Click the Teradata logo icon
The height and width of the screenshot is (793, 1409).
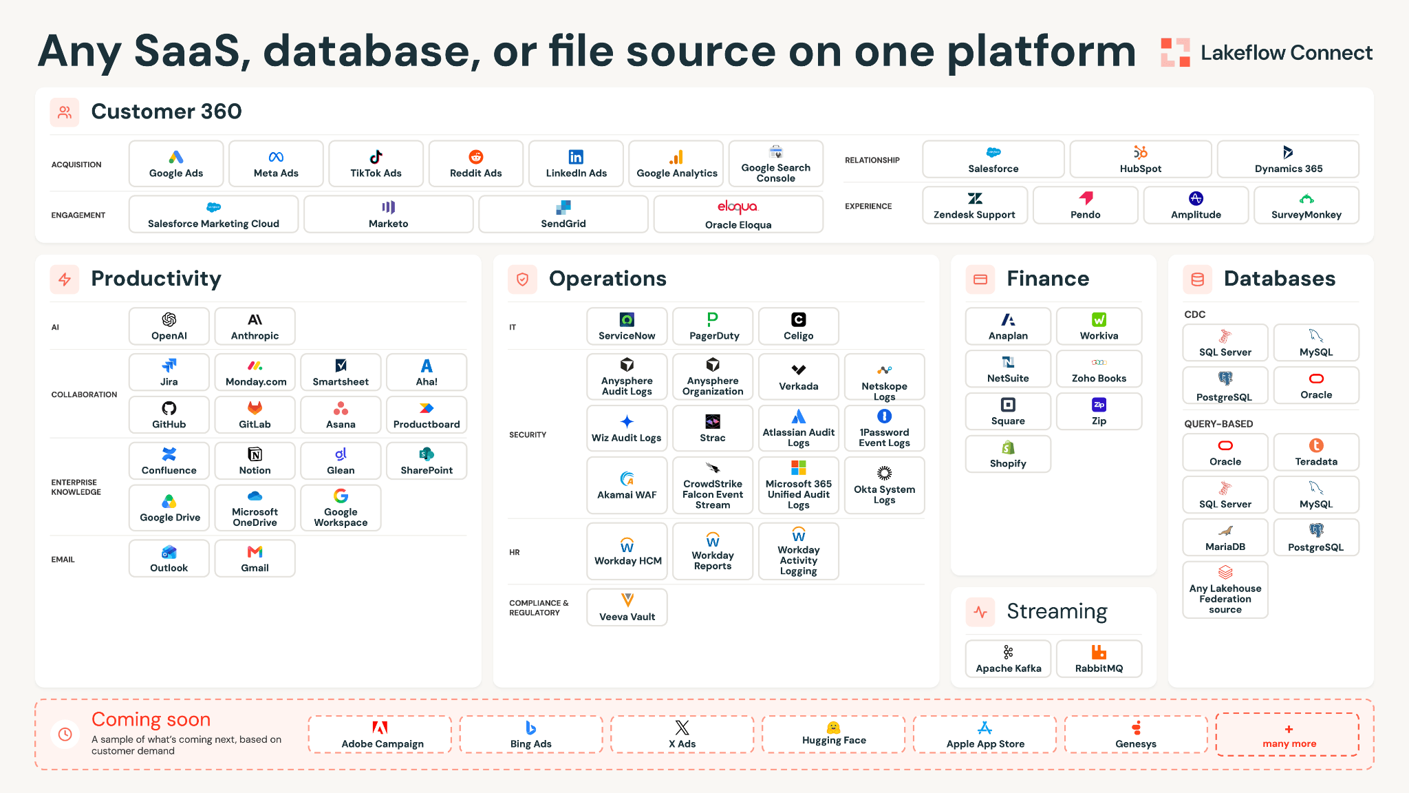coord(1316,445)
